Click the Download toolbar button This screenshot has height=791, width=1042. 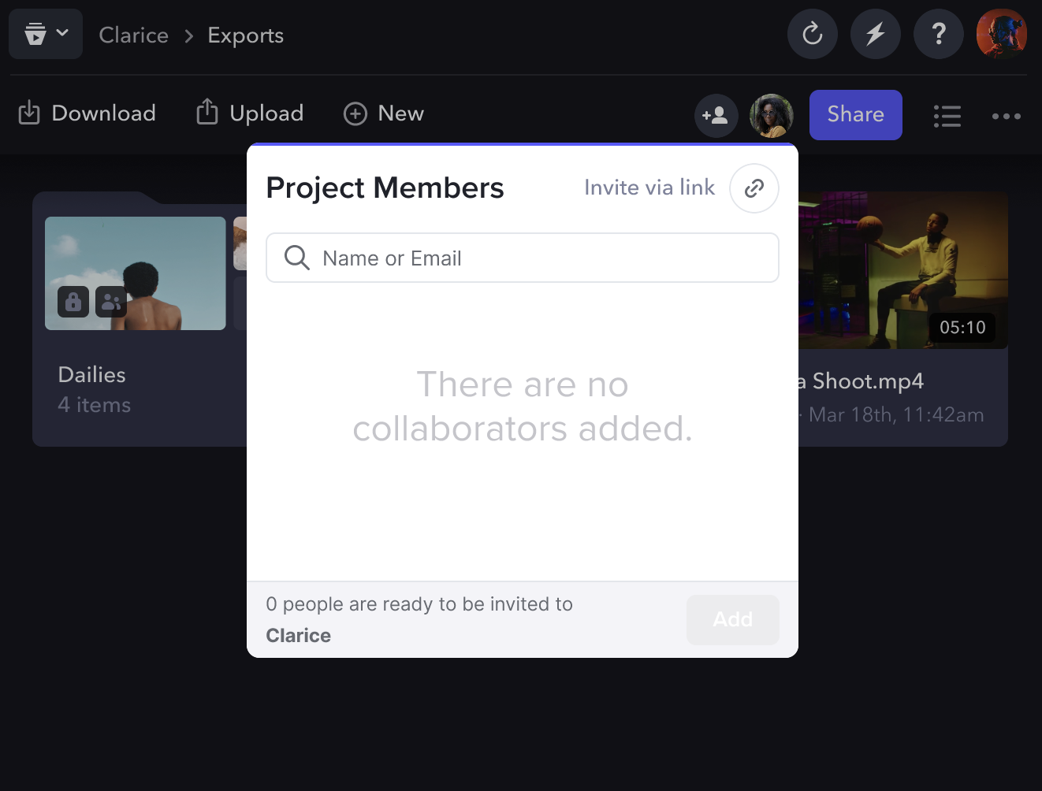pos(87,113)
